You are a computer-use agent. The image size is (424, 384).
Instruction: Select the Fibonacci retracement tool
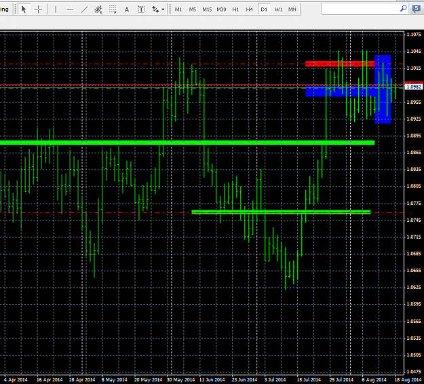point(113,9)
